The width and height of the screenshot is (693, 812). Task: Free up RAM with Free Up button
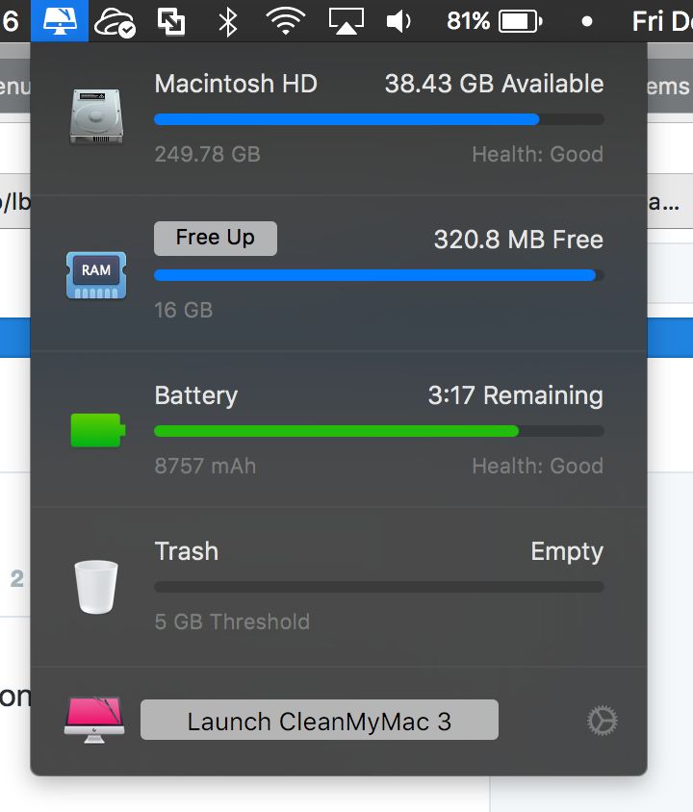[216, 239]
